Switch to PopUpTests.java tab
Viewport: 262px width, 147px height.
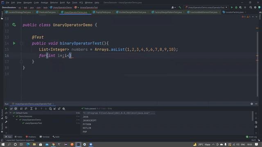point(103,12)
